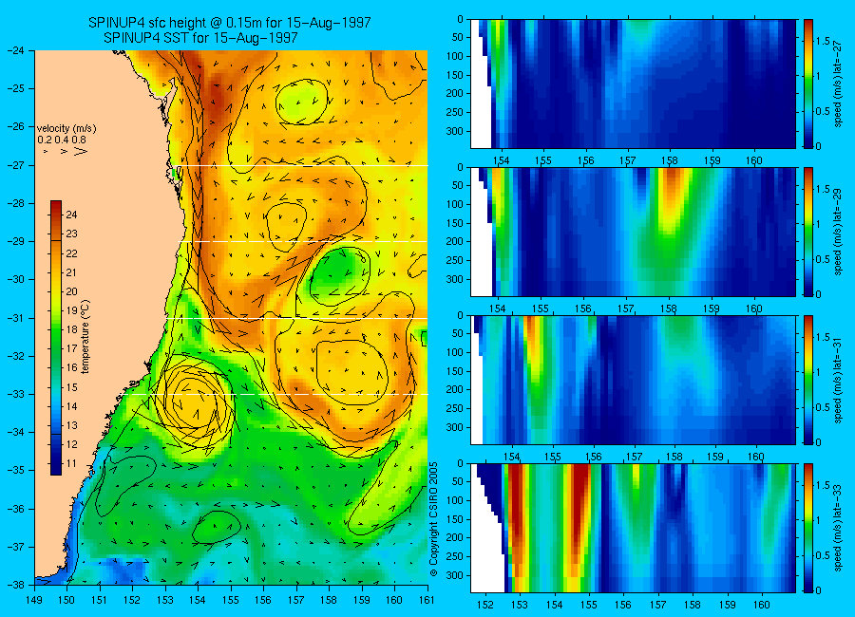Screen dimensions: 855x617
Task: Click the "157" longitude label below the main map
Action: (x=296, y=600)
